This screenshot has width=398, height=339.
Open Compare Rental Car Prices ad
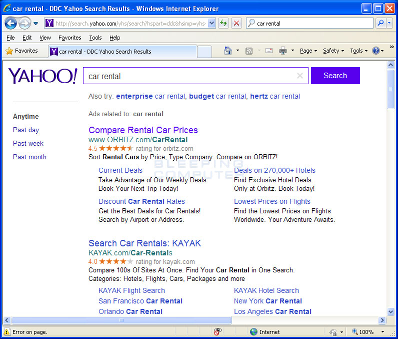(x=143, y=130)
